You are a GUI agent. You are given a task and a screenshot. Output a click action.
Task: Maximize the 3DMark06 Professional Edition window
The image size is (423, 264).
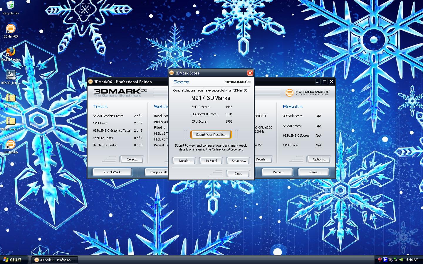[x=325, y=82]
